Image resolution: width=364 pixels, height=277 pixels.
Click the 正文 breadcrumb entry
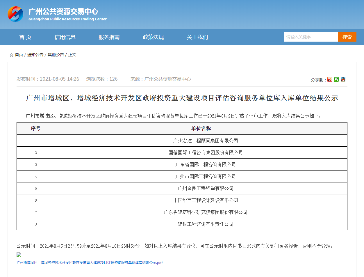click(x=72, y=54)
